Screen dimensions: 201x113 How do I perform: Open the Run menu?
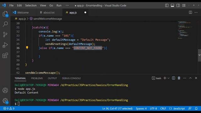pyautogui.click(x=59, y=5)
